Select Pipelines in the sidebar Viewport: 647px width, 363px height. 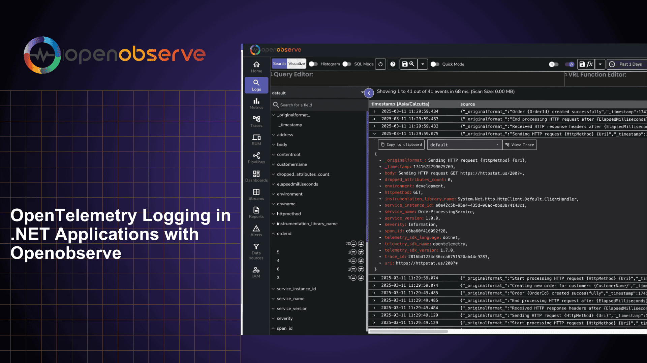point(256,157)
